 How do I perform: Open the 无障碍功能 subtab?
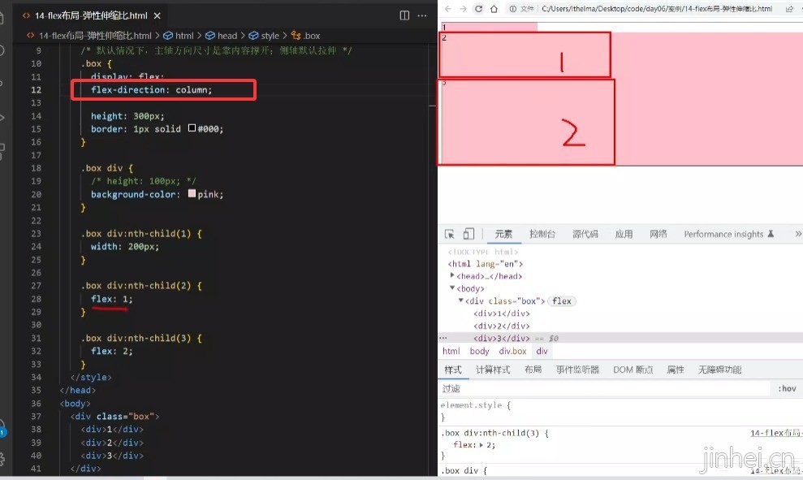pos(720,370)
